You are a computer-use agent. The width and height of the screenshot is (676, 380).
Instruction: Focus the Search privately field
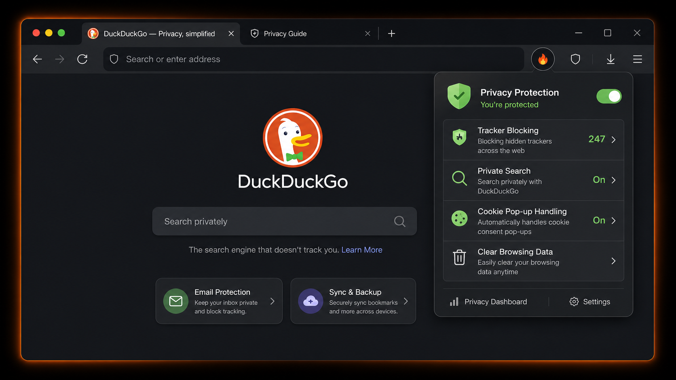click(x=285, y=221)
